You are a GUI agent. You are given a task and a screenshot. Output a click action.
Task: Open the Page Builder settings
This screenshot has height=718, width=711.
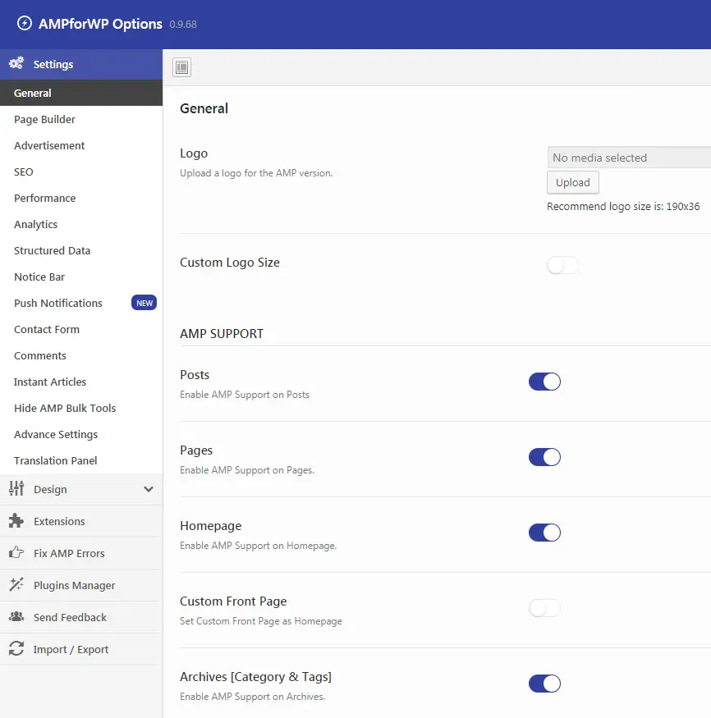click(81, 119)
